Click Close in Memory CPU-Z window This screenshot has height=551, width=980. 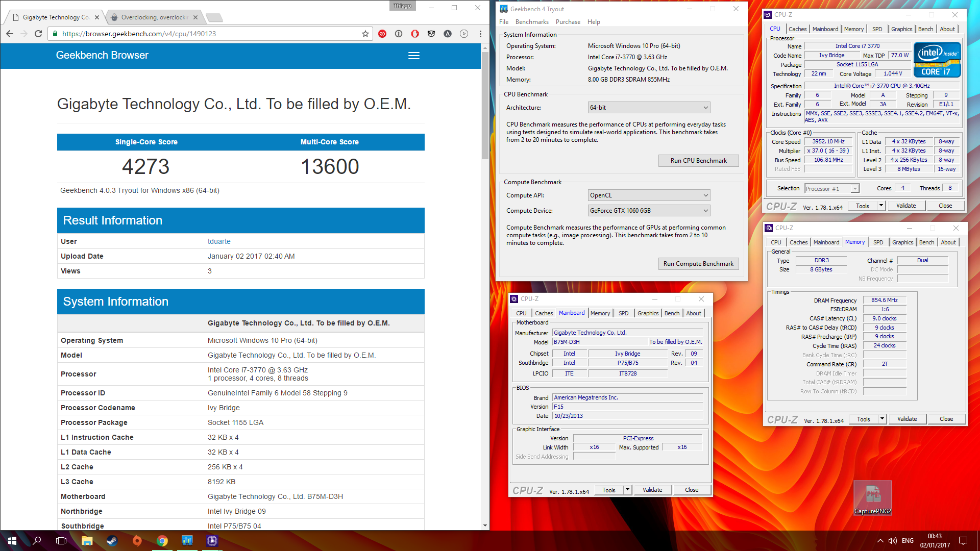(x=946, y=419)
